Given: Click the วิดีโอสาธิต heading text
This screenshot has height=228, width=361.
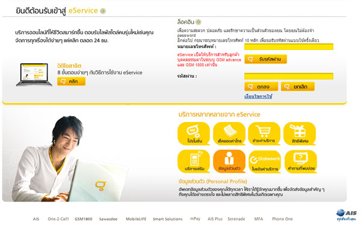Looking at the screenshot, I should 69,66.
